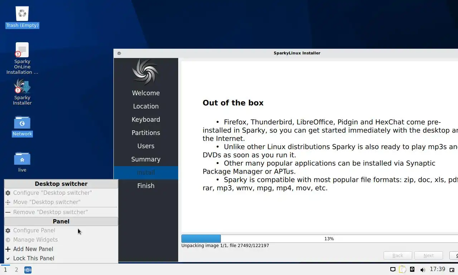The height and width of the screenshot is (275, 458).
Task: Select Manage Widgets menu entry
Action: 61,240
